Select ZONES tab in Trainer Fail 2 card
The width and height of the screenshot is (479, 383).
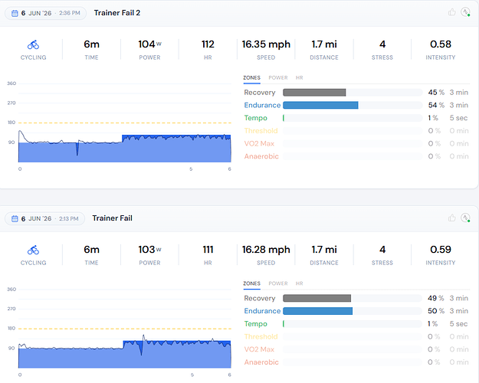251,78
